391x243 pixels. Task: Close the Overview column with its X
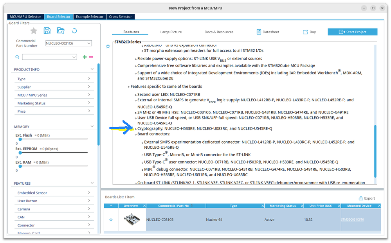click(144, 205)
